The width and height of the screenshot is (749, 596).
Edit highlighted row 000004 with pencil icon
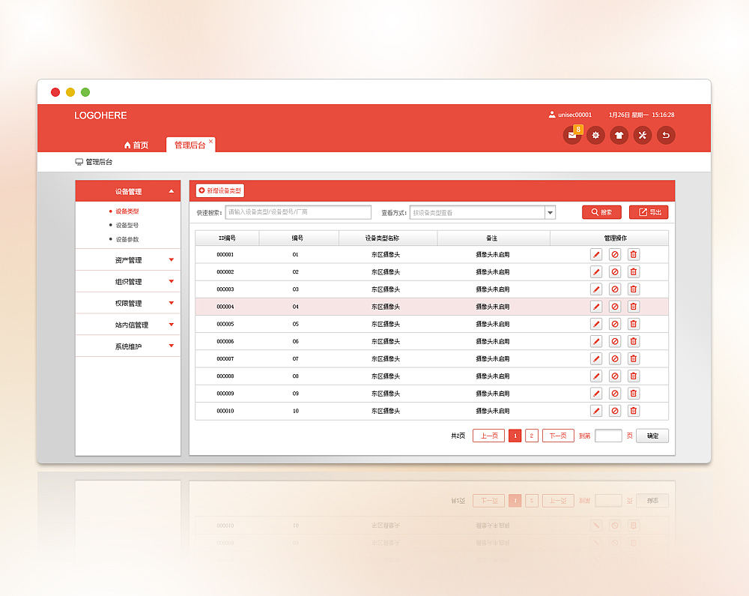click(596, 307)
